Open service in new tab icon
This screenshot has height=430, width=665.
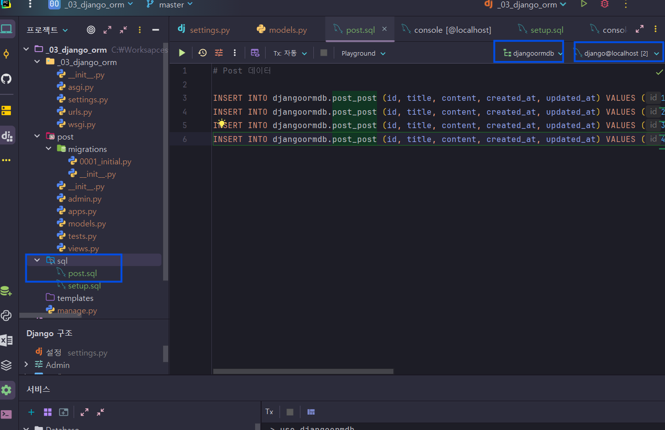click(64, 412)
